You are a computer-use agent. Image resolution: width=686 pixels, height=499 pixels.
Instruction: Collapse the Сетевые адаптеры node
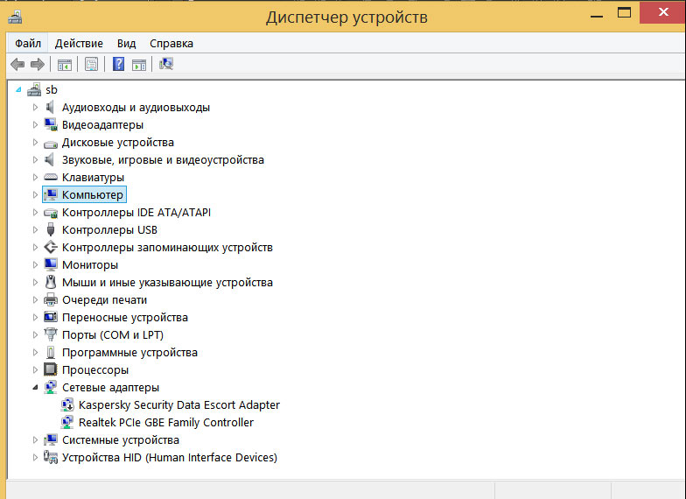pyautogui.click(x=35, y=387)
